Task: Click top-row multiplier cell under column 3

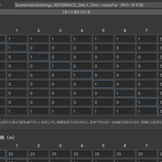Action: click(60, 39)
